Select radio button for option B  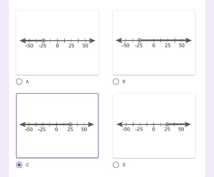click(x=116, y=82)
